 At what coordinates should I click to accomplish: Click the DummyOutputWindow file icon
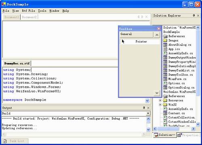pos(165,58)
